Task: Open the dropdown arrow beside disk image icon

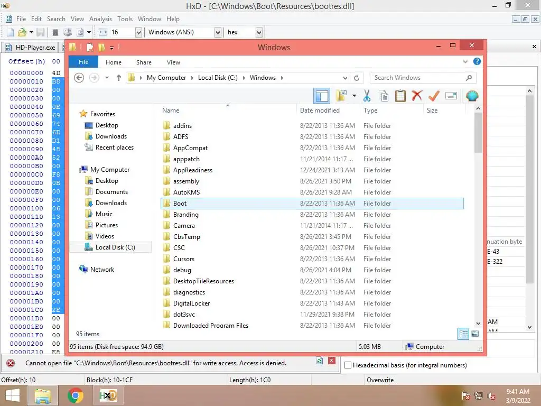Action: (89, 32)
